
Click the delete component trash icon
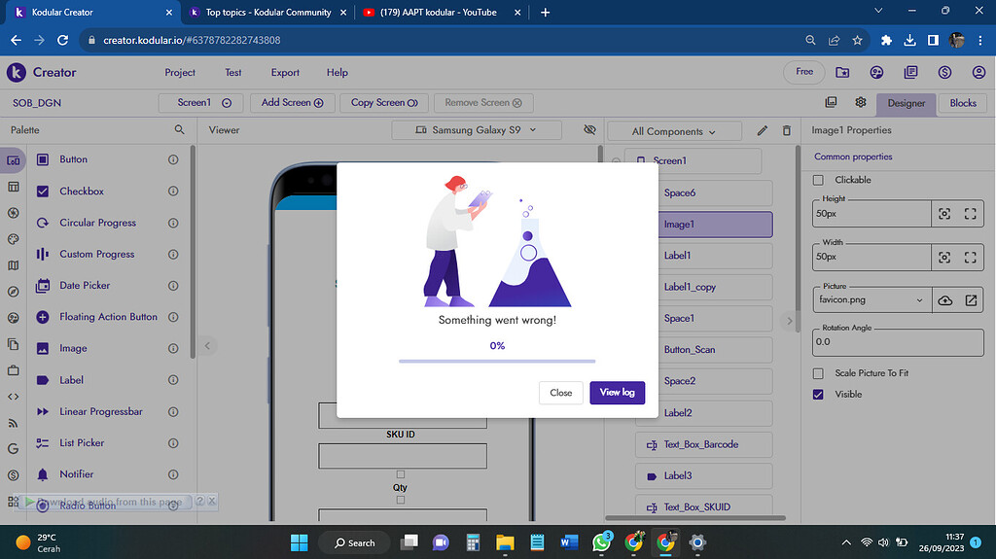click(786, 130)
